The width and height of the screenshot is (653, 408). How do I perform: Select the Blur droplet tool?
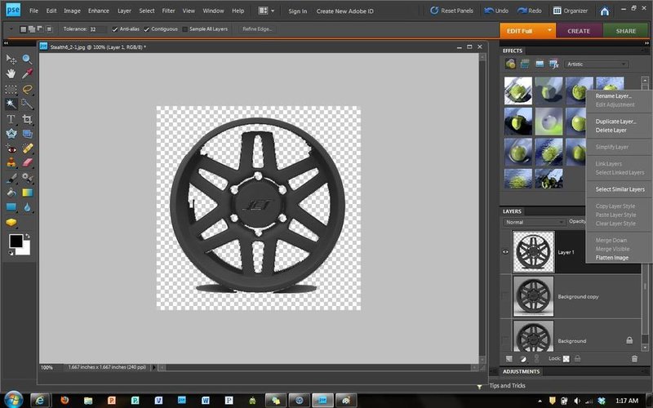tap(27, 207)
